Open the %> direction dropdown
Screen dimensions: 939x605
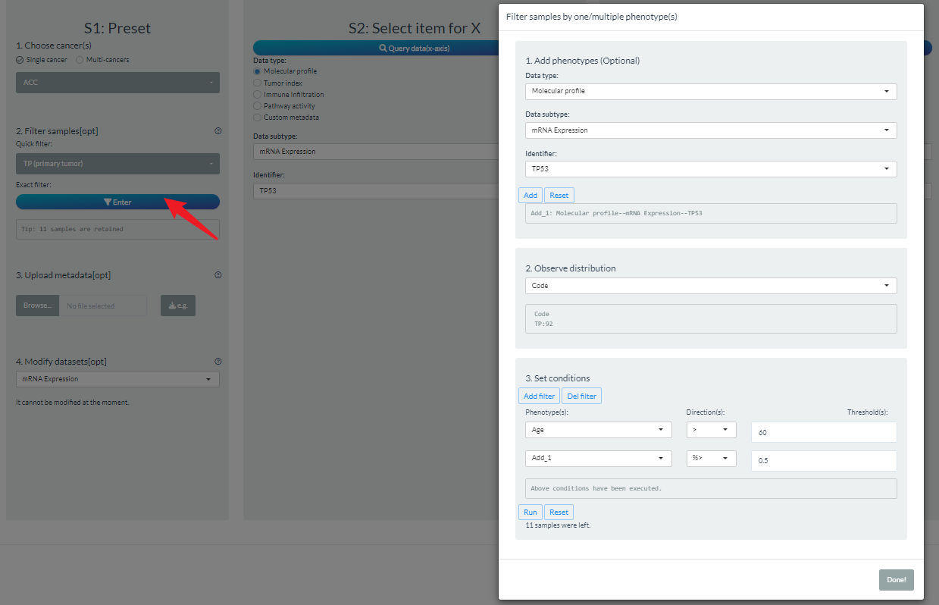coord(712,459)
